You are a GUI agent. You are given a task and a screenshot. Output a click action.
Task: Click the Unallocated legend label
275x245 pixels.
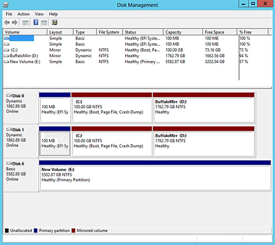21,231
